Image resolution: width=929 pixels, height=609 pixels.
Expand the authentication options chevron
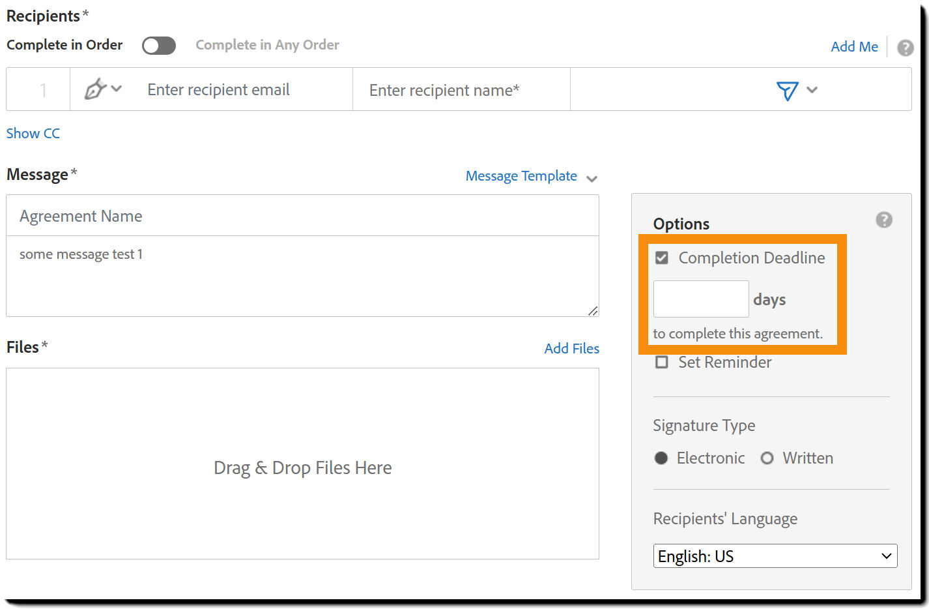pos(812,91)
